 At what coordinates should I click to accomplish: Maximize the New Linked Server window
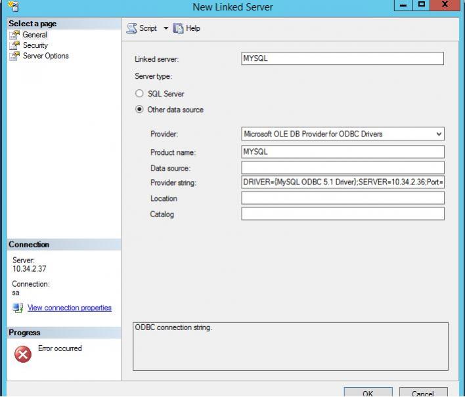[422, 5]
